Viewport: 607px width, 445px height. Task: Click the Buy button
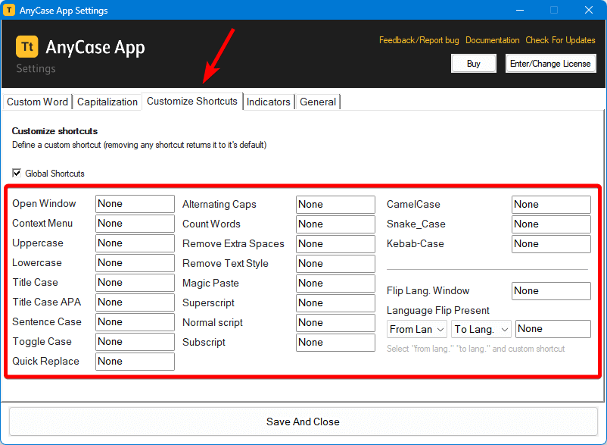click(x=474, y=64)
